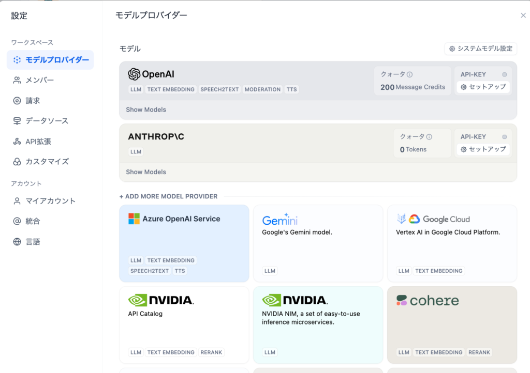The width and height of the screenshot is (530, 373).
Task: Select the Azure OpenAI Service card
Action: (184, 243)
